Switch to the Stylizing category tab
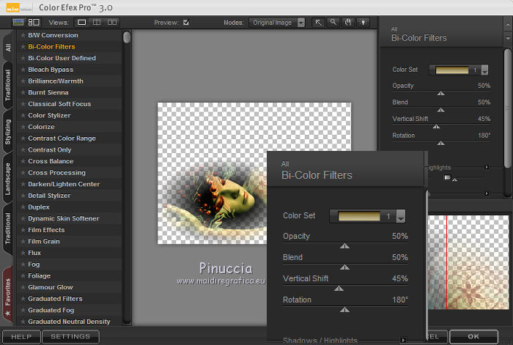This screenshot has height=345, width=513. coord(8,132)
